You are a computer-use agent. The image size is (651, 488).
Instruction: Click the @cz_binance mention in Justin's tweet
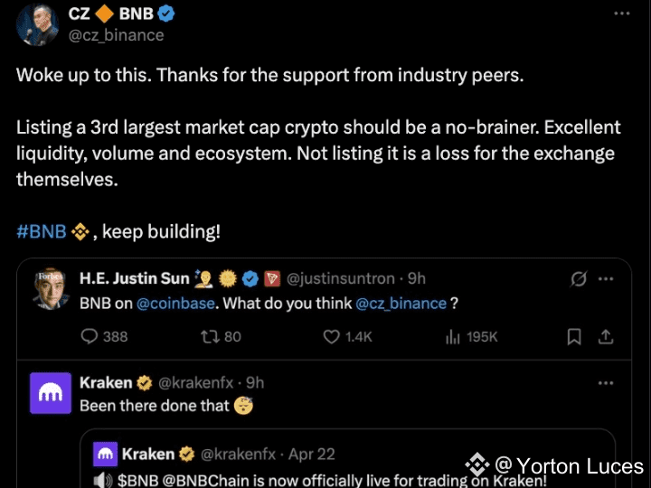401,304
